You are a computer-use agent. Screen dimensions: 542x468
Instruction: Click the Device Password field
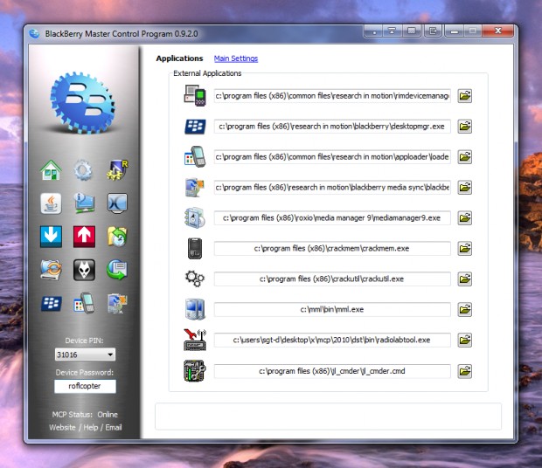85,386
